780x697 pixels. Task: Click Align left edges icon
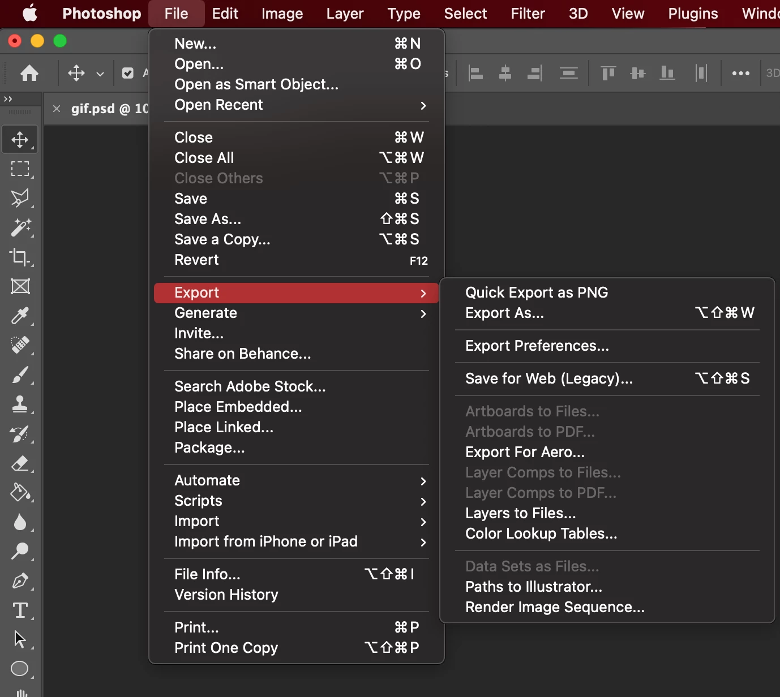click(x=476, y=73)
